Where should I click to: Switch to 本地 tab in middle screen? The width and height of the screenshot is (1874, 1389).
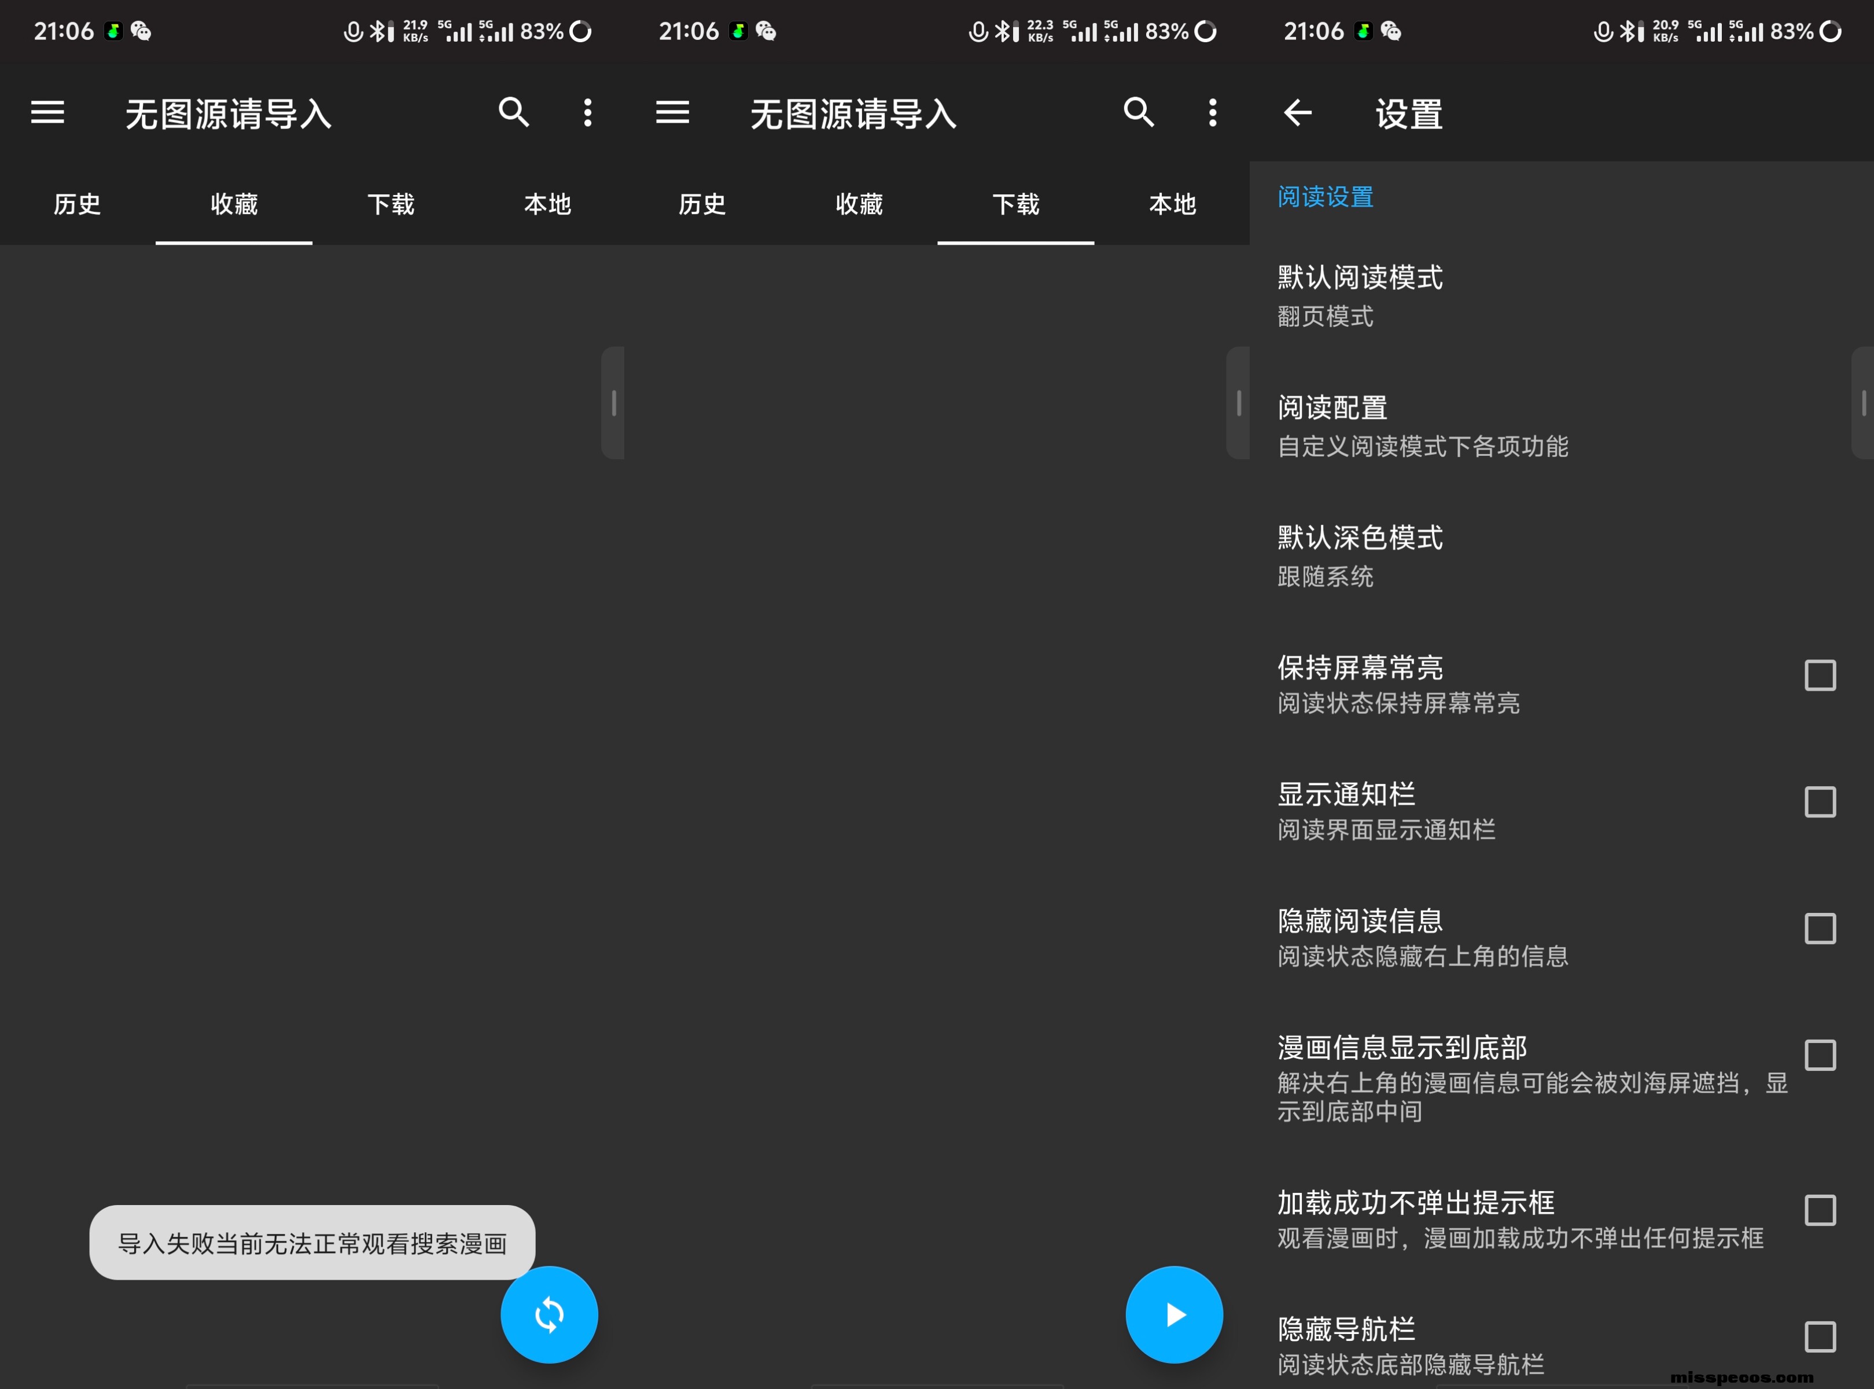pyautogui.click(x=1172, y=204)
